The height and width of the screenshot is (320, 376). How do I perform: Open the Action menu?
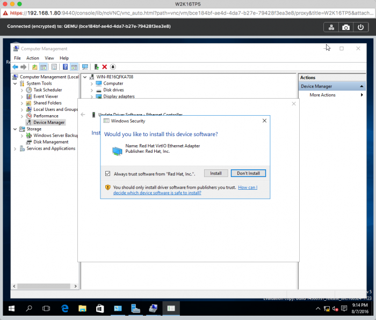point(33,58)
